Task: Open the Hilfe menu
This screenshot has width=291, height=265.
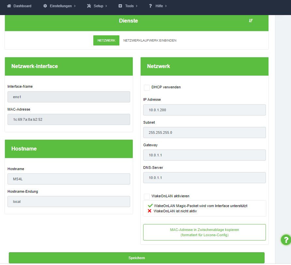Action: coord(158,6)
